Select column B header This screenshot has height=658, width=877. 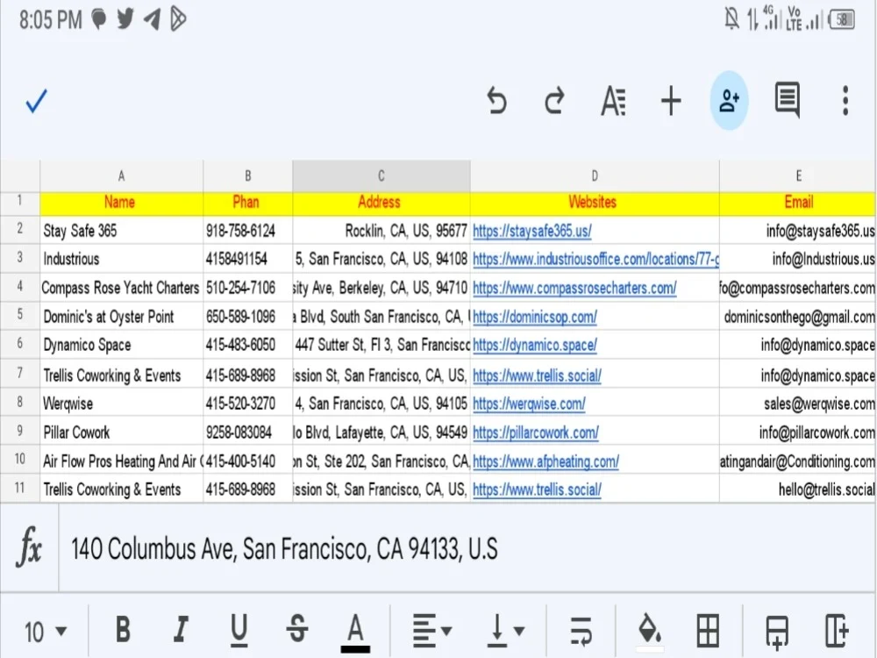pos(248,175)
